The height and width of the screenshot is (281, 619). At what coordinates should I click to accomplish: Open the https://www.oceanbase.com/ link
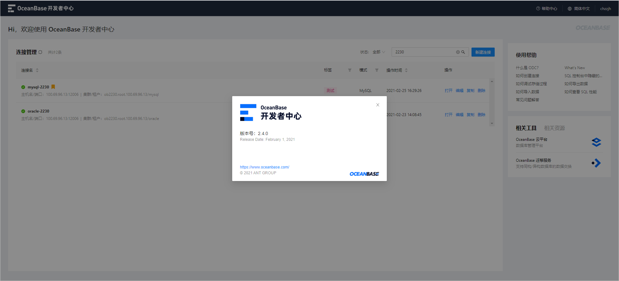pos(264,167)
